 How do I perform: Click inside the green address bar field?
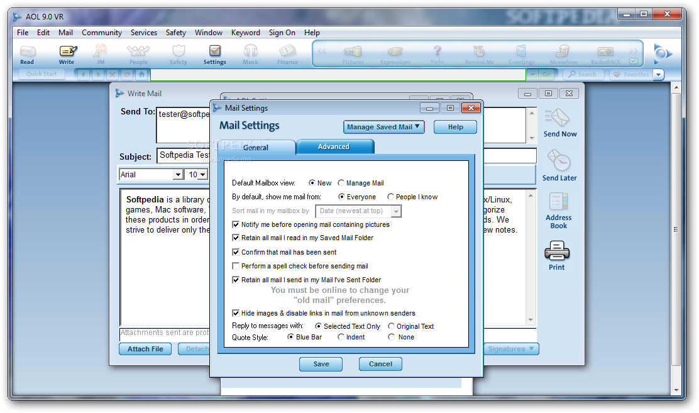[x=338, y=74]
